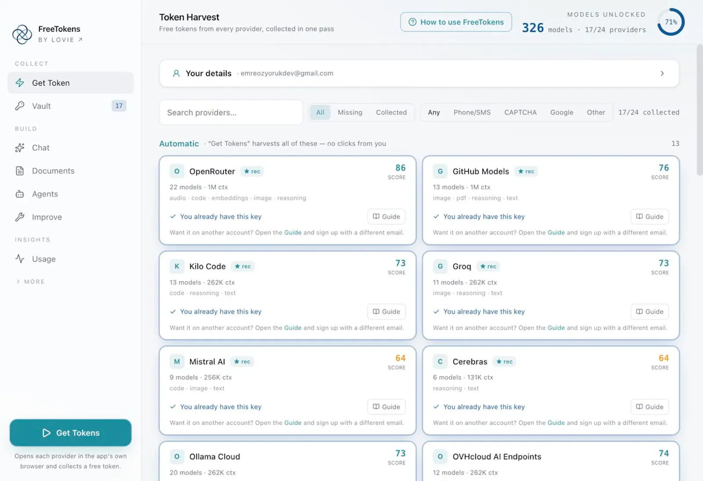The image size is (703, 481).
Task: Click the OpenRouter score 86
Action: 400,168
